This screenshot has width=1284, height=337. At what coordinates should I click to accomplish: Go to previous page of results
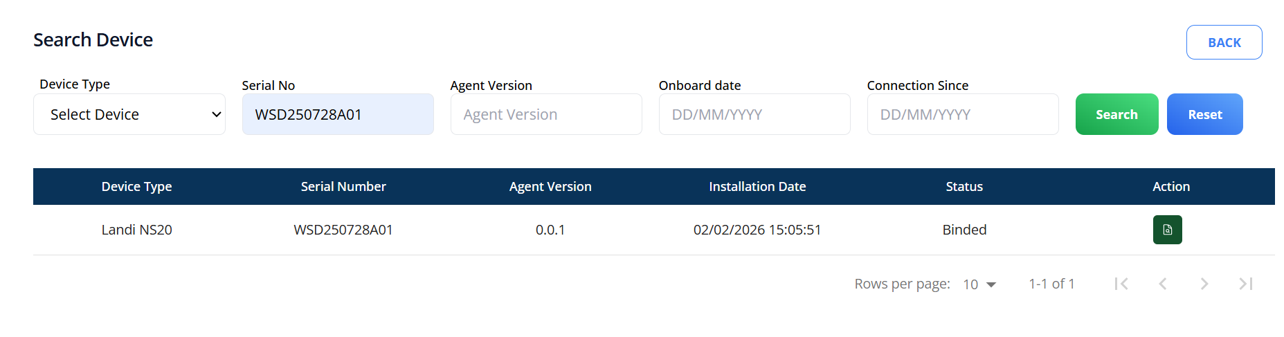pyautogui.click(x=1163, y=284)
